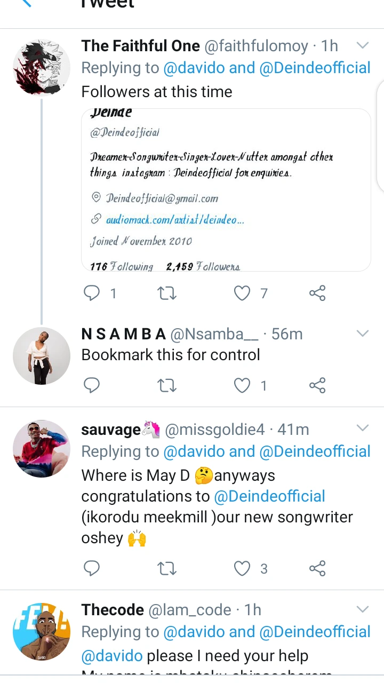Open dropdown menu on The Faithful One's tweet

(x=363, y=46)
